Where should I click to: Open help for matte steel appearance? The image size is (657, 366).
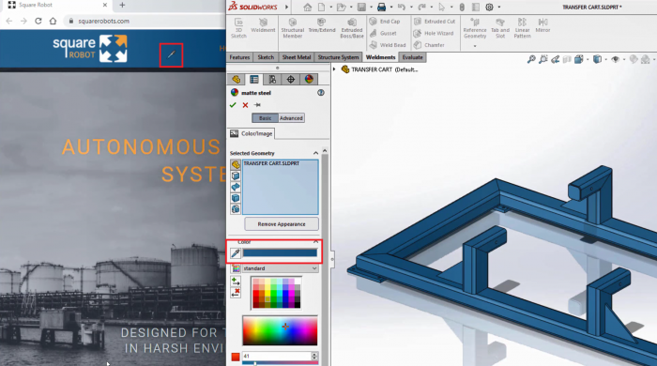[321, 93]
